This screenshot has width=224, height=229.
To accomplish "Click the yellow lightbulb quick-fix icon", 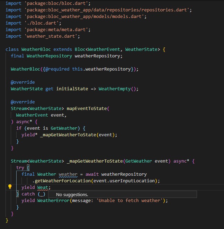I will point(10,187).
